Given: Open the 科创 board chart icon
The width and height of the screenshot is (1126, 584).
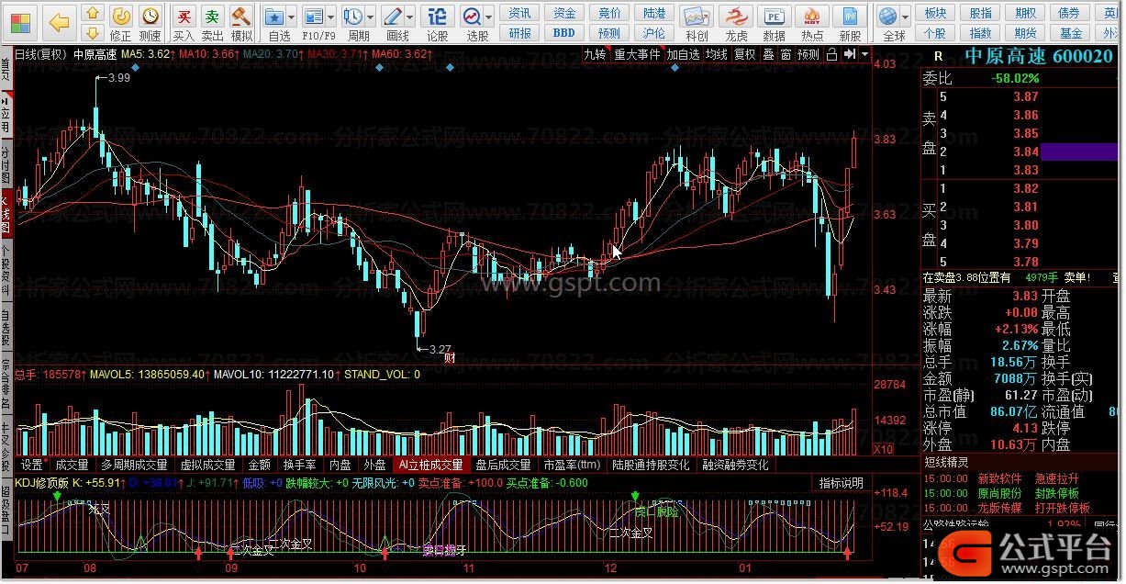Looking at the screenshot, I should [x=697, y=16].
